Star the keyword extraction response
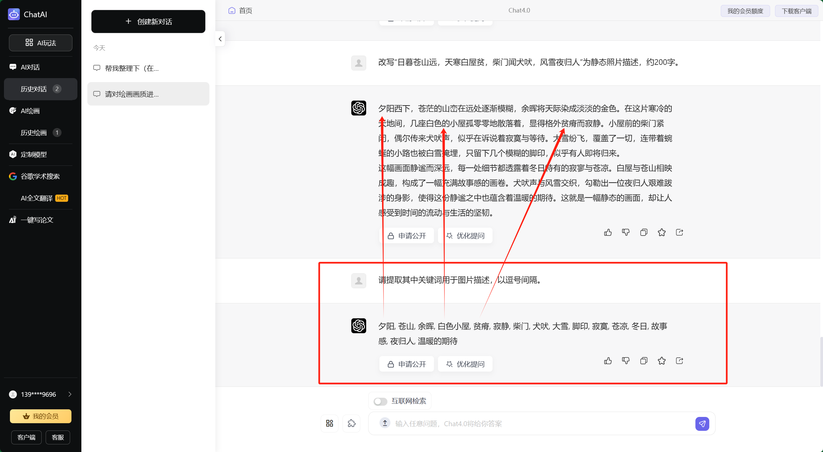The width and height of the screenshot is (823, 452). pos(662,361)
